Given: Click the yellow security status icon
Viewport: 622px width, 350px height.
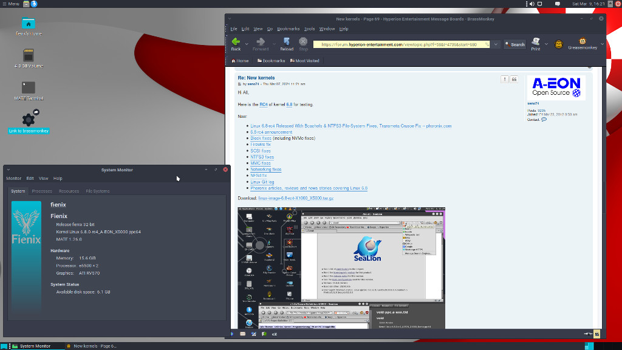Looking at the screenshot, I should [x=597, y=334].
